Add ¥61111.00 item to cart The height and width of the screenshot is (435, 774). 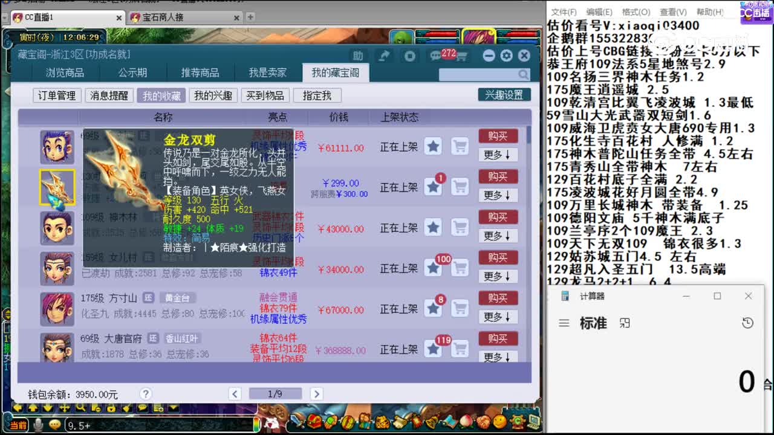click(460, 146)
